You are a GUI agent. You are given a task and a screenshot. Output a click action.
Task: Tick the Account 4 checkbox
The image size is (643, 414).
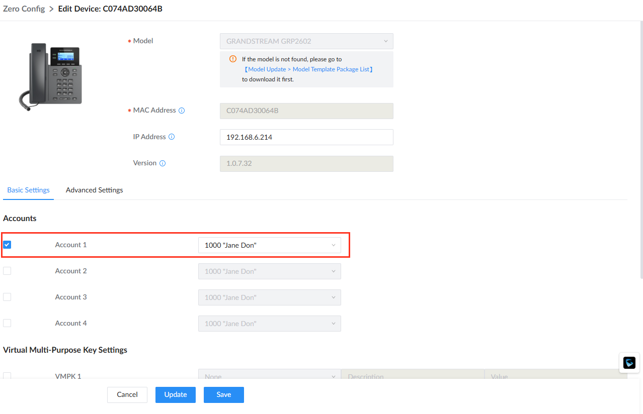tap(7, 323)
